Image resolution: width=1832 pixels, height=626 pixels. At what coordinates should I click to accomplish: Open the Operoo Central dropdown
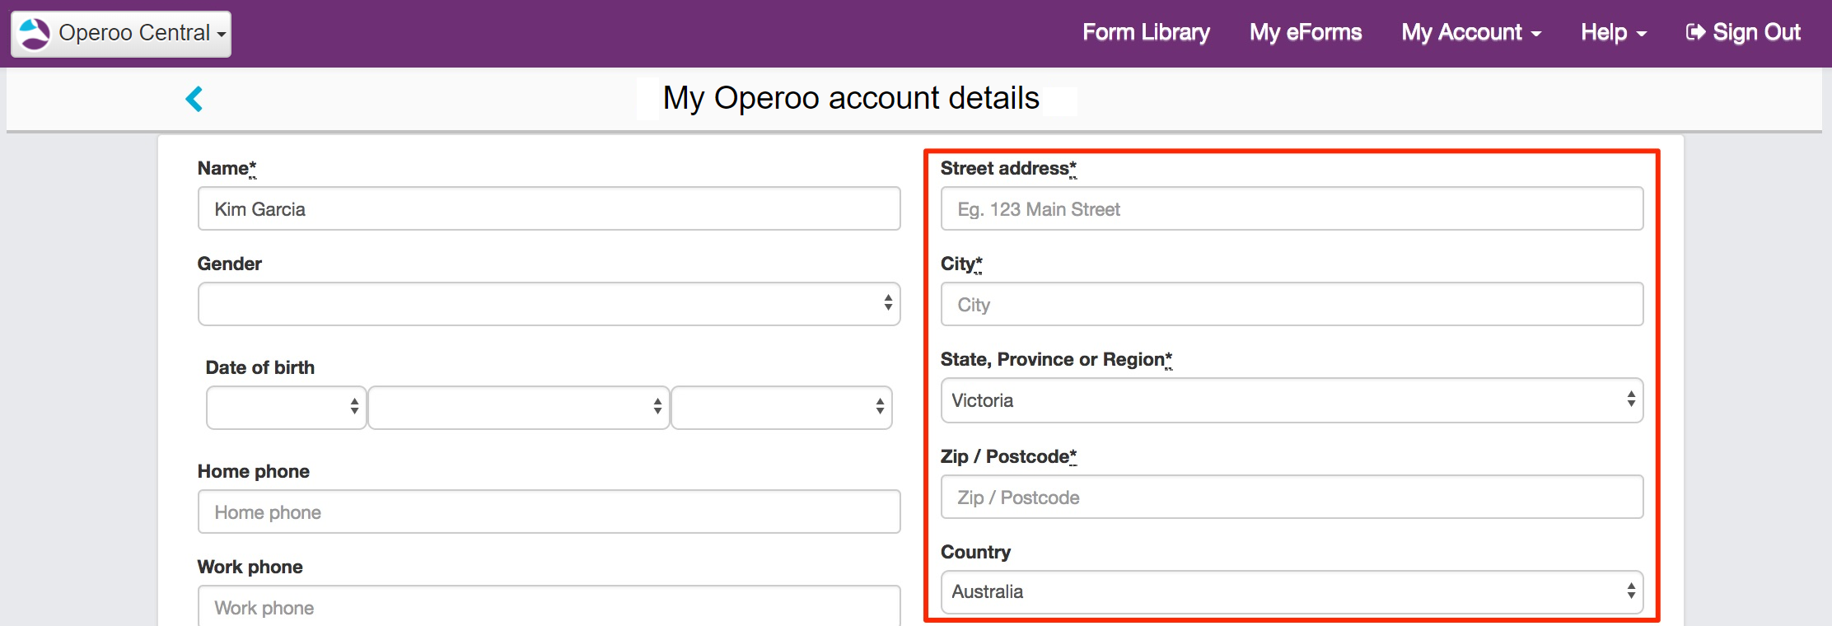[x=121, y=34]
